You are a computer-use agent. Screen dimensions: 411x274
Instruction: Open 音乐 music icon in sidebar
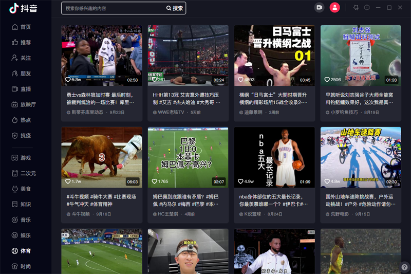15,220
